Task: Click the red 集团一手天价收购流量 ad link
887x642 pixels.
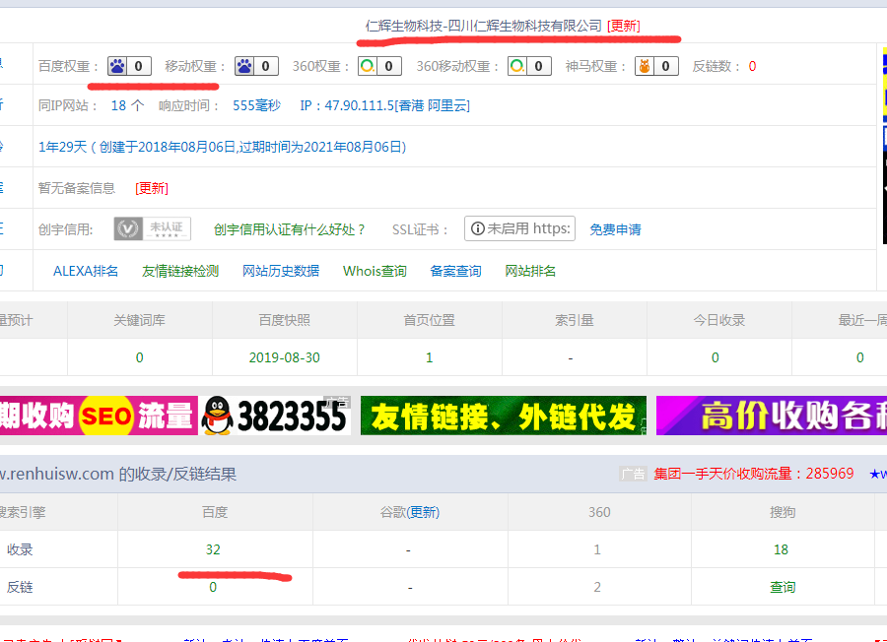Action: (x=754, y=474)
